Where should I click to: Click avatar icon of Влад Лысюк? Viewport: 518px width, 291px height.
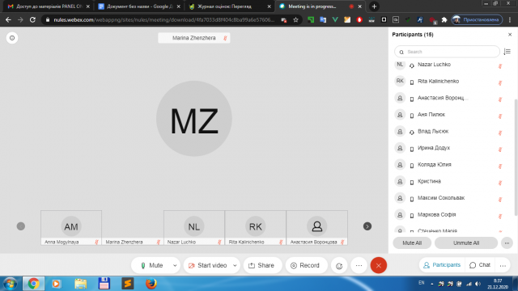coord(400,131)
